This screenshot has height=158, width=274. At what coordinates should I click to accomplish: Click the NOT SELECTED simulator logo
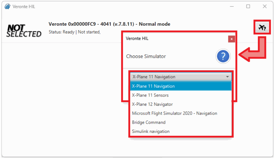24,31
